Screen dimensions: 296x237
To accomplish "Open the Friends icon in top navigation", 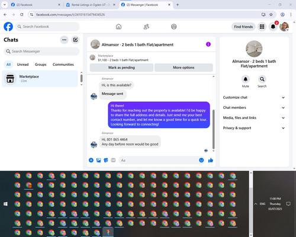I will pos(146,27).
